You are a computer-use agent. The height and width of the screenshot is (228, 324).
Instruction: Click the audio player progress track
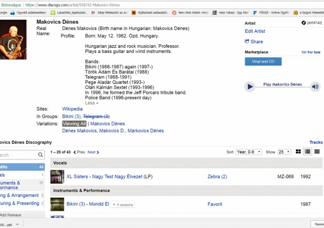(282, 87)
